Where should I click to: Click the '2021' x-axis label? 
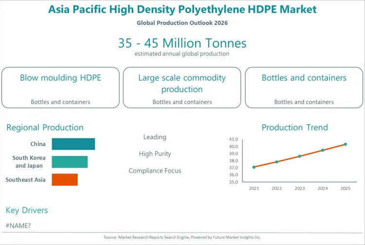pyautogui.click(x=254, y=188)
